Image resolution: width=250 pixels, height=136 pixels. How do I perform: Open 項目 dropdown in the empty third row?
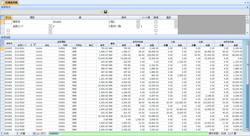click(x=50, y=31)
